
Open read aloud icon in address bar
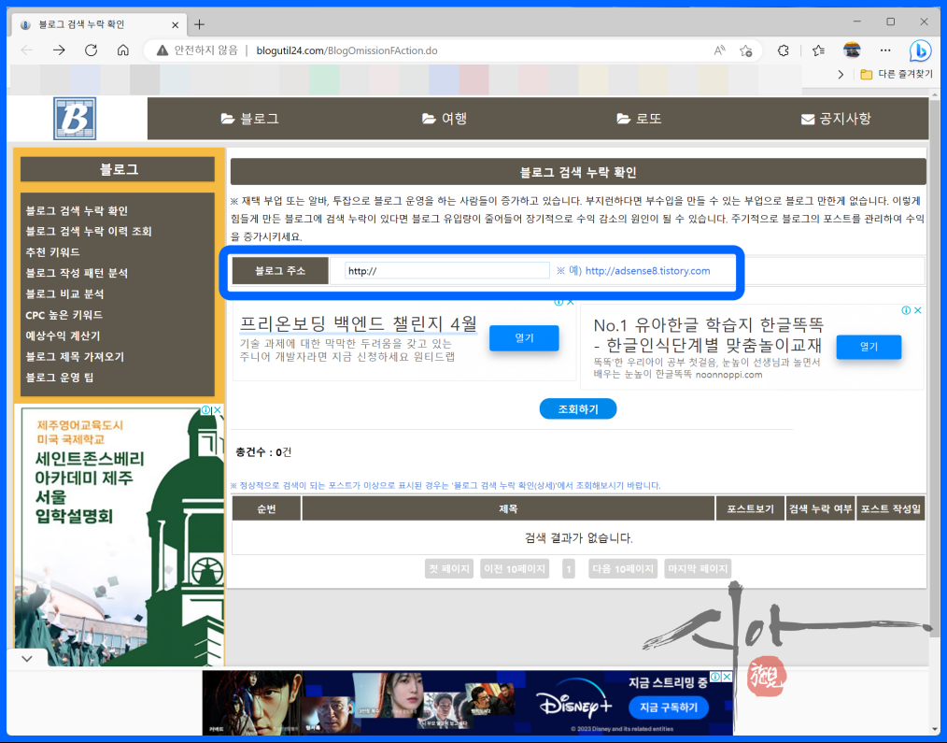click(719, 50)
